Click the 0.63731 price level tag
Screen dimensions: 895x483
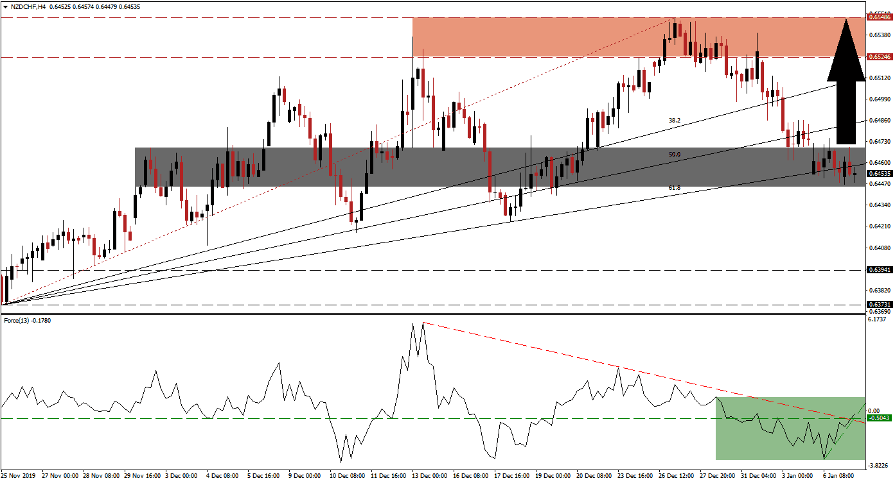pos(878,304)
